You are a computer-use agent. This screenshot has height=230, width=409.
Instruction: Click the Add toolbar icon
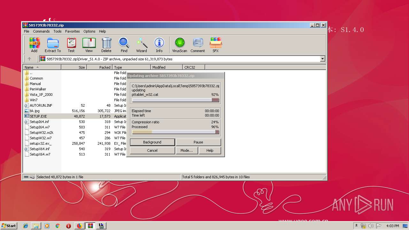[34, 45]
